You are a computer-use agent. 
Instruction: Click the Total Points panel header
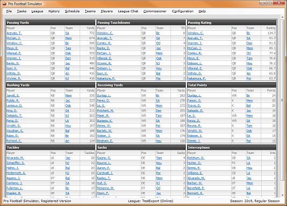[x=232, y=85]
